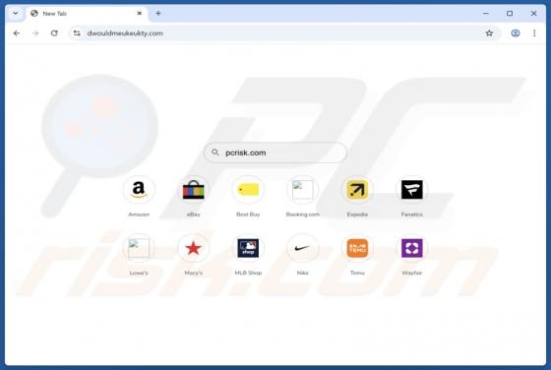Image resolution: width=551 pixels, height=370 pixels.
Task: Close the browser window
Action: (x=533, y=14)
